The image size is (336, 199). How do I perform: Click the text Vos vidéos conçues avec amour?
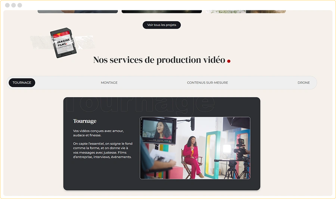98,133
